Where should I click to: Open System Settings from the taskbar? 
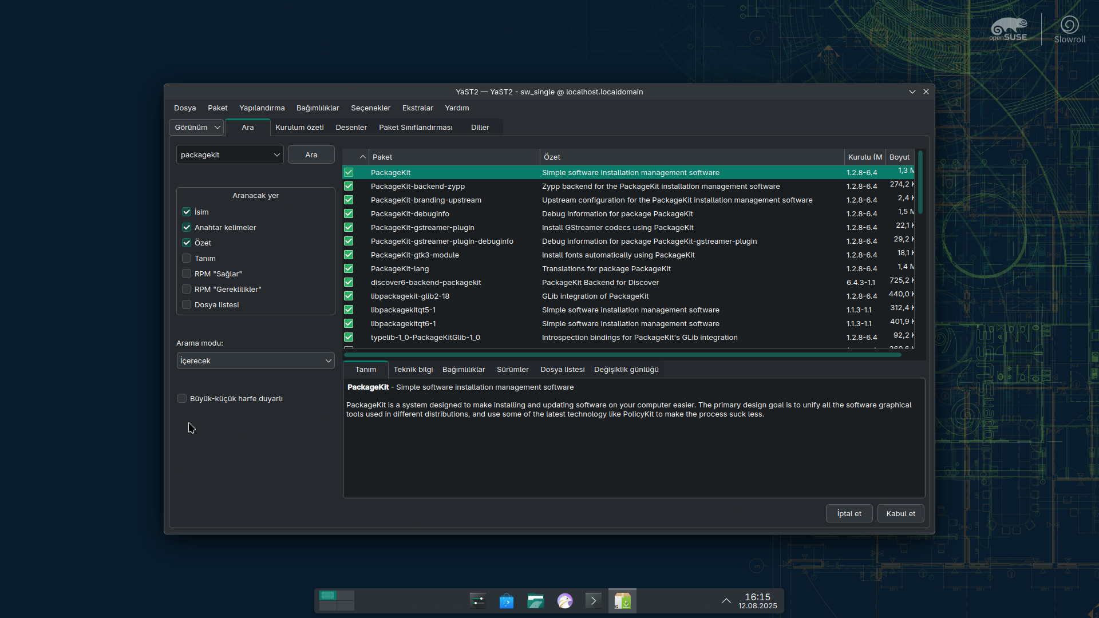point(477,601)
